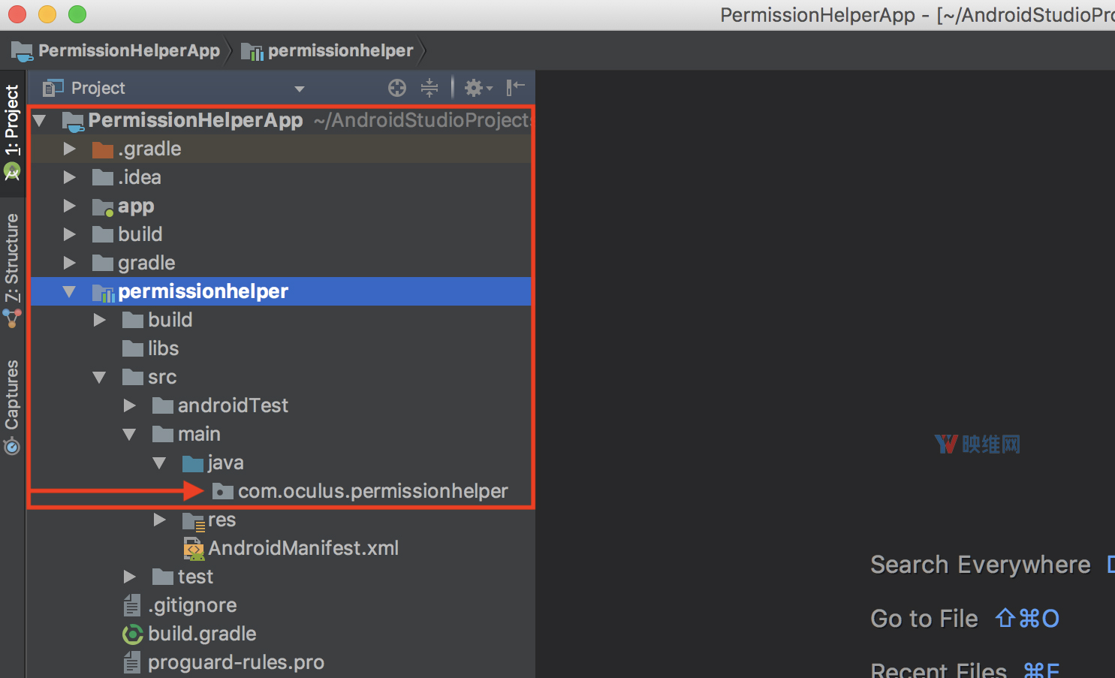The image size is (1115, 678).
Task: Click permissionhelper in the breadcrumb bar
Action: (x=340, y=50)
